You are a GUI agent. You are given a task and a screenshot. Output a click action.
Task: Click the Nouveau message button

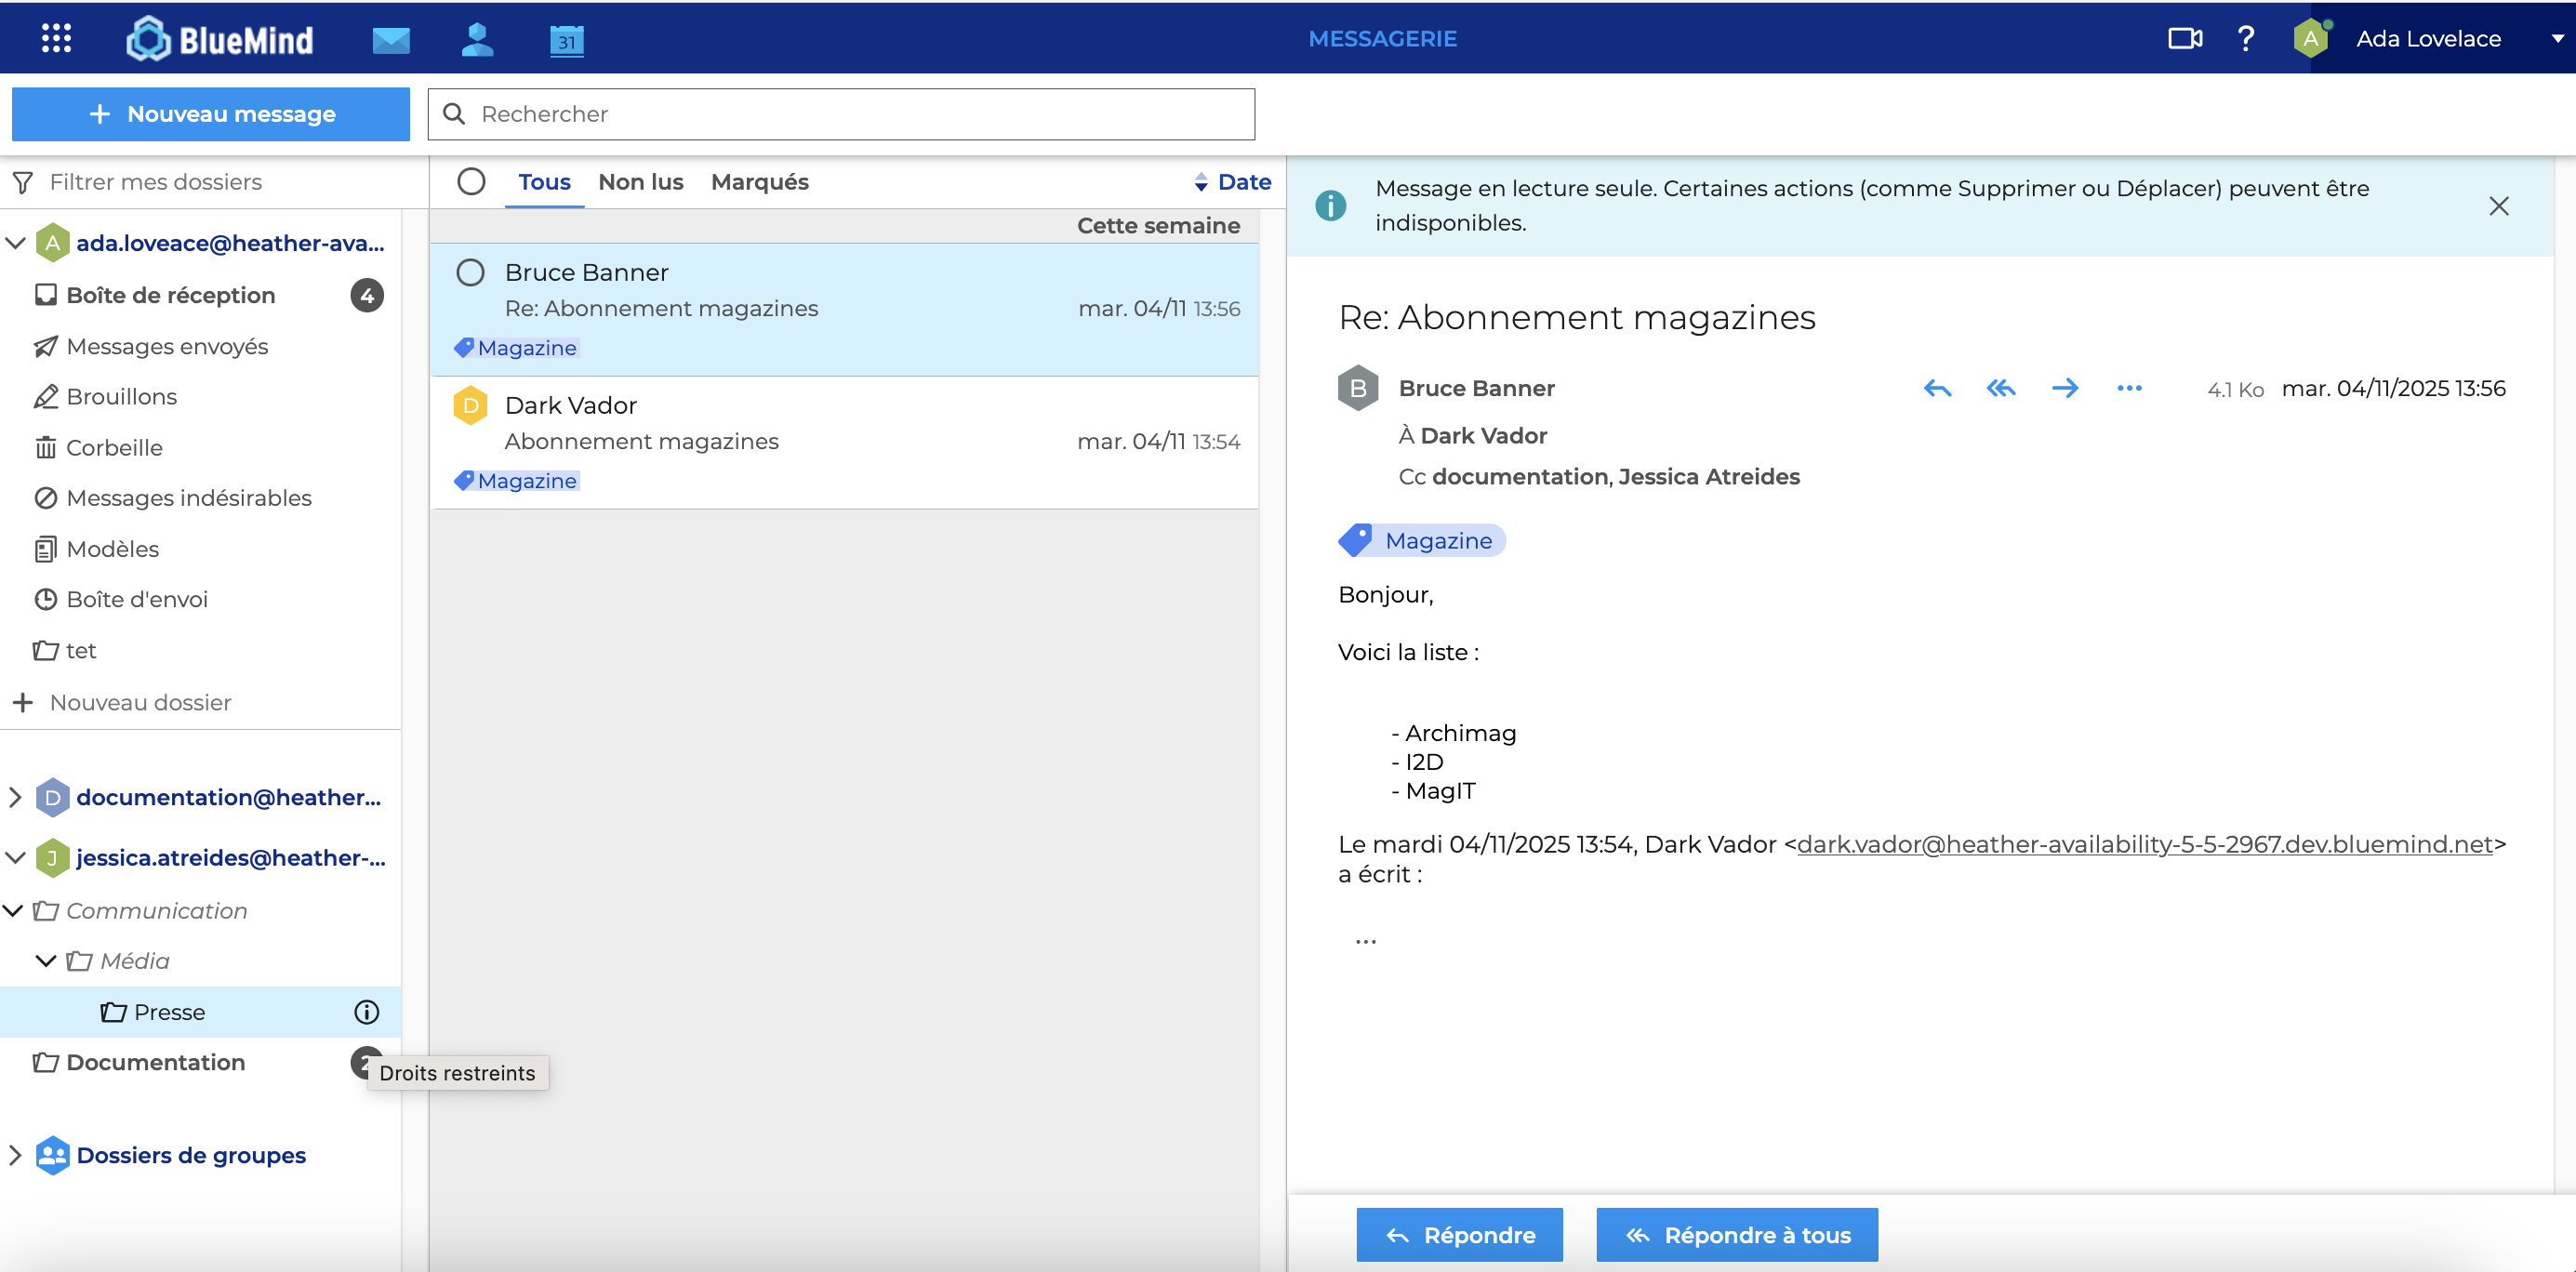click(210, 114)
